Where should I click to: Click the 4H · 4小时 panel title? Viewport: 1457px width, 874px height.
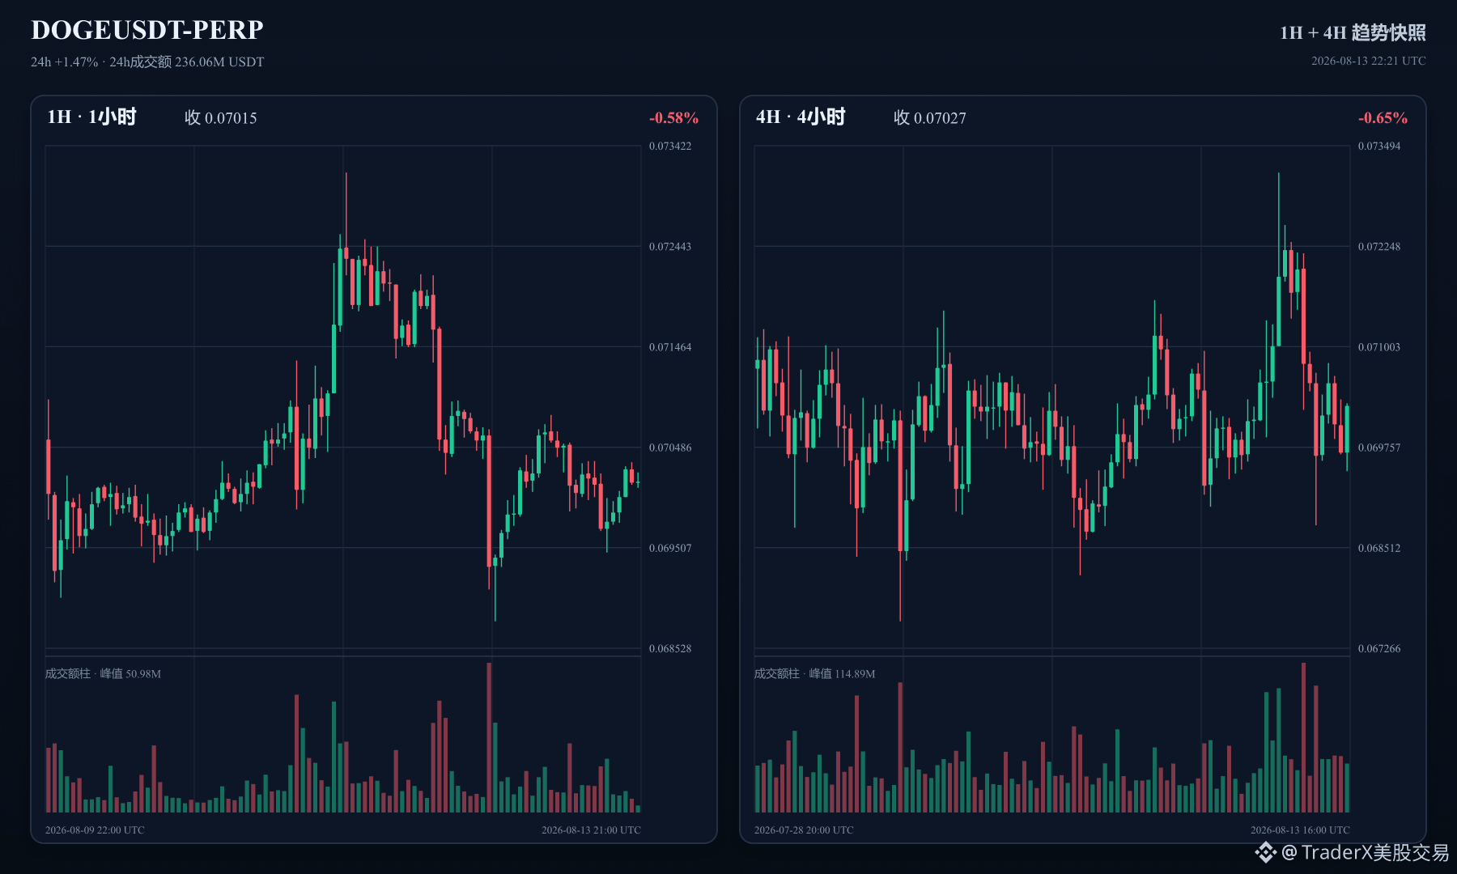(x=801, y=117)
